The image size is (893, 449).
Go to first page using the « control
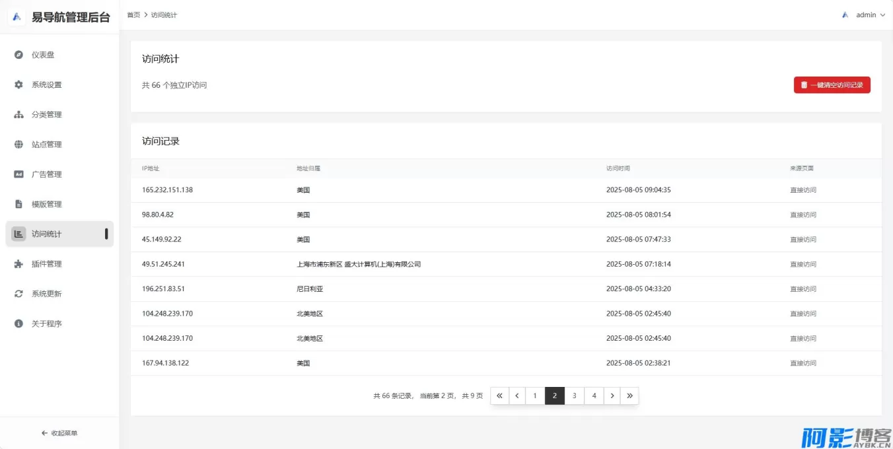[499, 396]
